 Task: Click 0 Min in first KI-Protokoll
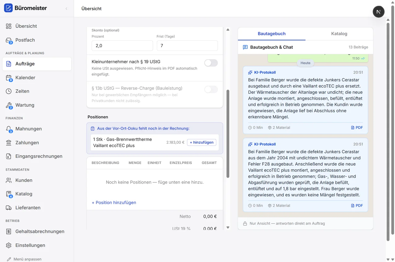point(256,128)
